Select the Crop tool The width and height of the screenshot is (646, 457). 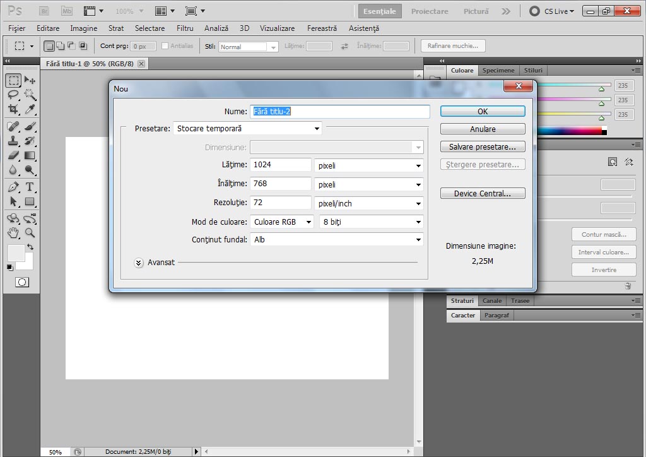tap(13, 109)
